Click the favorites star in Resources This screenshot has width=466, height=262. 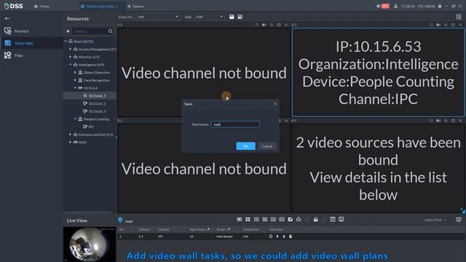click(x=68, y=31)
